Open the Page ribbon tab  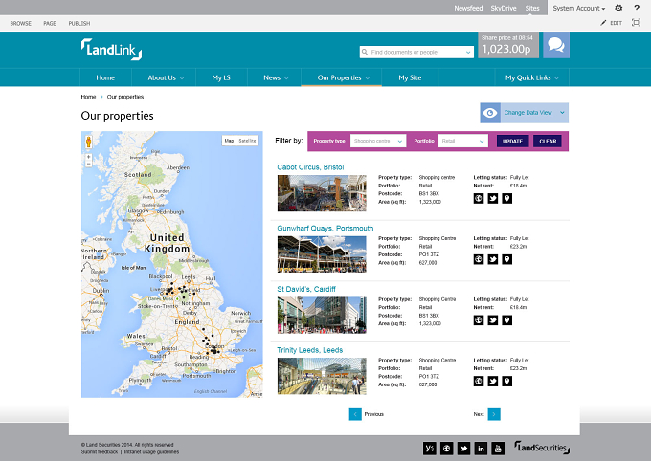(50, 23)
